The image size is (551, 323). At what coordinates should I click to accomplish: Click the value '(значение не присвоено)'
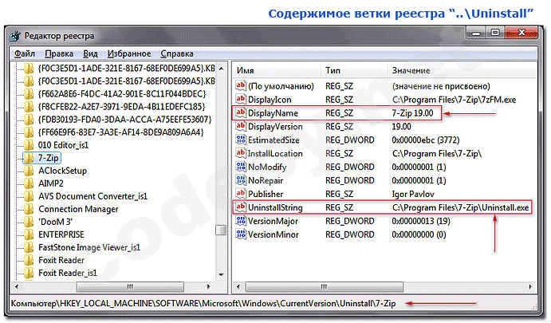[x=441, y=86]
